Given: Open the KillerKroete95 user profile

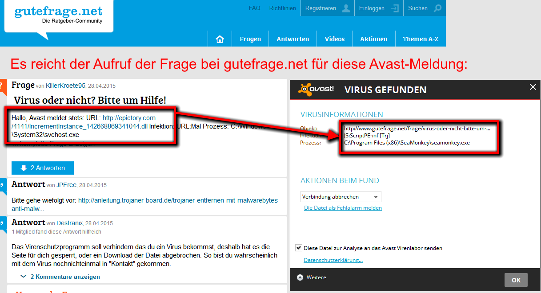Looking at the screenshot, I should tap(65, 86).
